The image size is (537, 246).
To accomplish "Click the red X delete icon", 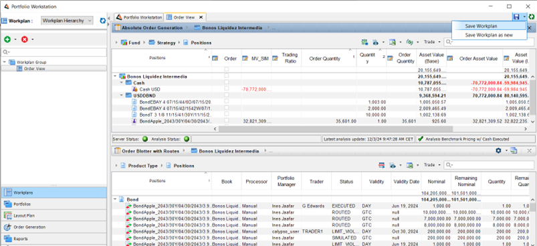I will pos(24,39).
